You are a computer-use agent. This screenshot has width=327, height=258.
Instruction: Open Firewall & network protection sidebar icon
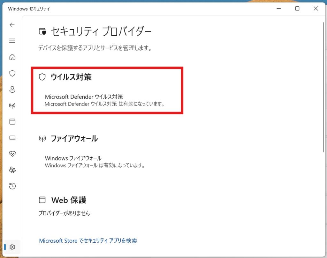pyautogui.click(x=12, y=106)
